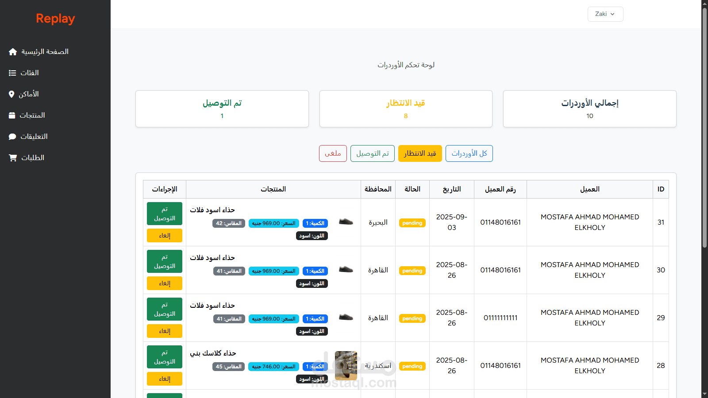Click date 2025-09-03 cell

[451, 222]
